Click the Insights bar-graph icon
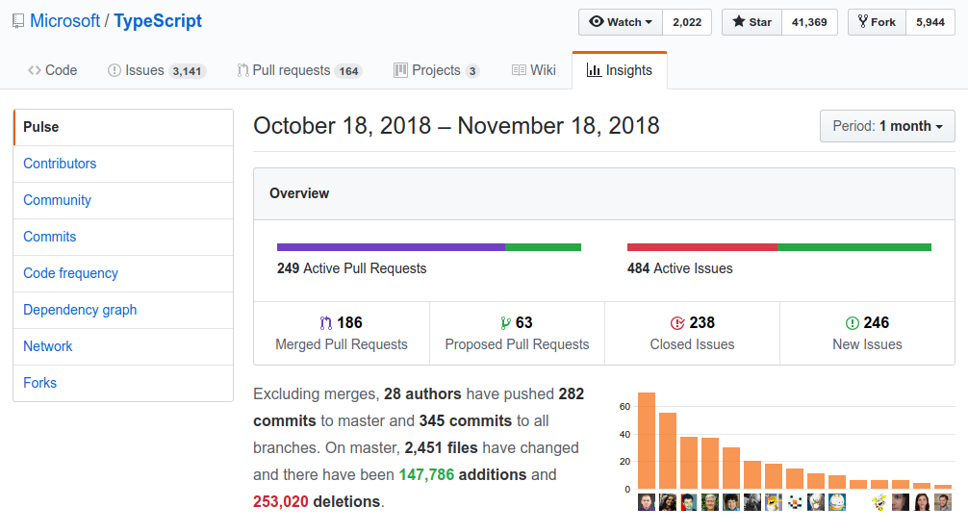 594,70
